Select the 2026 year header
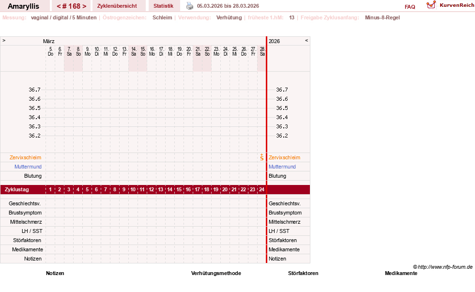Viewport: 475px width, 292px height. [274, 41]
